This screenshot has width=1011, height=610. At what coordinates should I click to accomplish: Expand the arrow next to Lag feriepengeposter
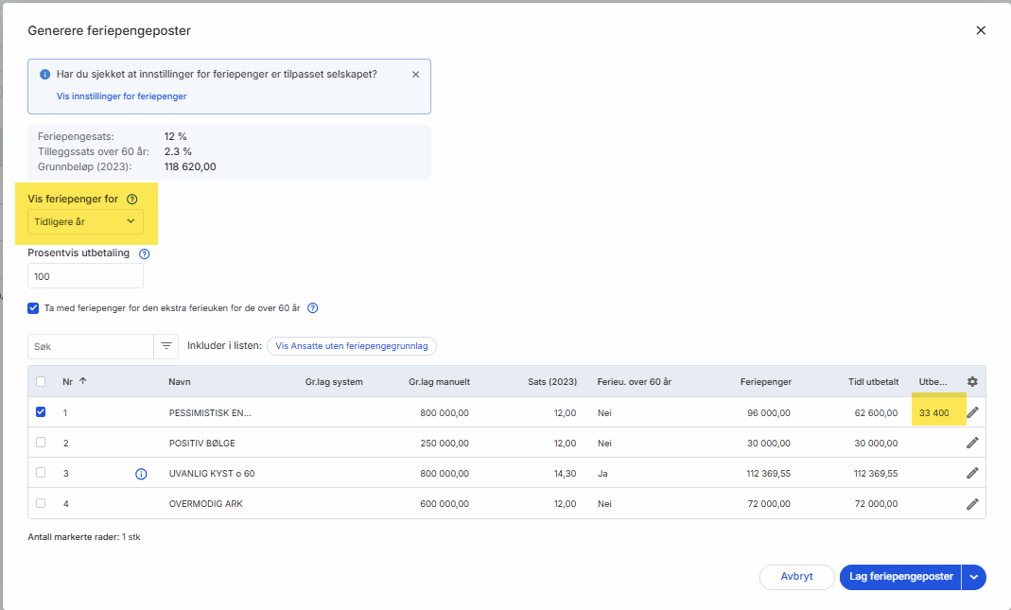974,577
